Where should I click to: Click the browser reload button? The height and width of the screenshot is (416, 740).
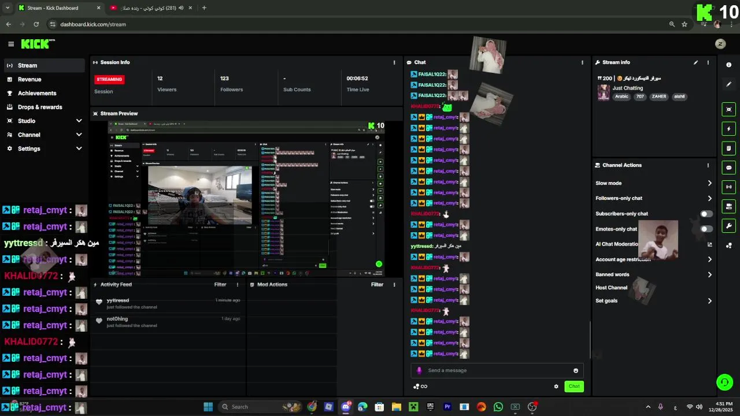click(x=36, y=24)
